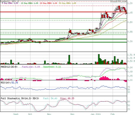Select the stochastic Fast 54.40 label
The width and height of the screenshot is (135, 115).
50,98
